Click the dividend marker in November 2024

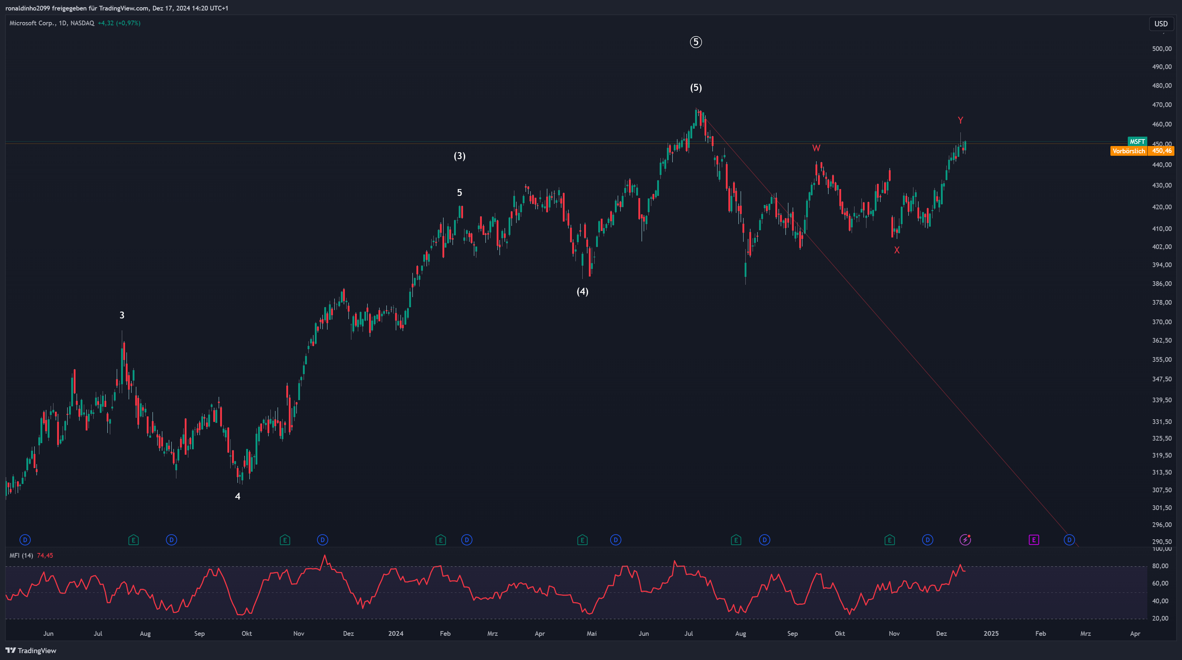928,540
